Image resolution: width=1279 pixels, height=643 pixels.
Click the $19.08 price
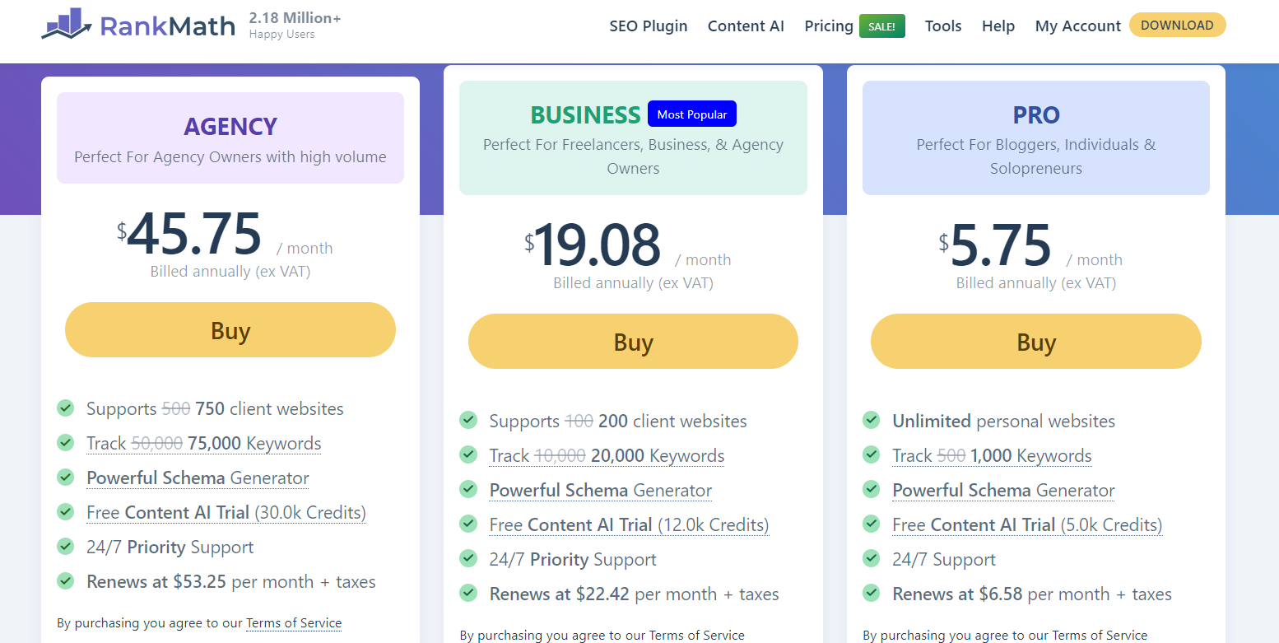[x=593, y=245]
